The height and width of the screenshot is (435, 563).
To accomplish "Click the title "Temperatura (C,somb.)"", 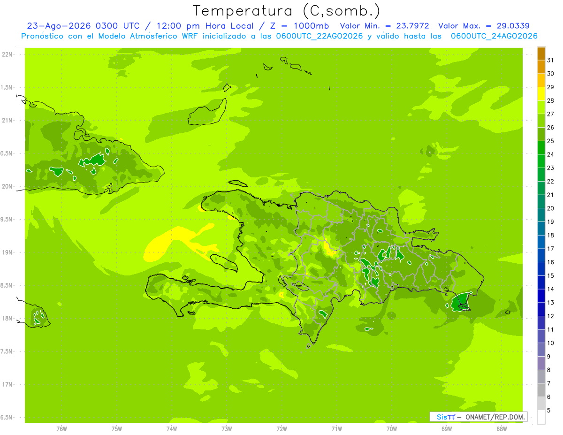I will 287,11.
